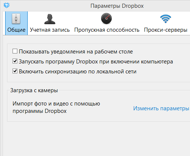Select the light switch icon for Общие
This screenshot has width=190, height=156.
16,19
